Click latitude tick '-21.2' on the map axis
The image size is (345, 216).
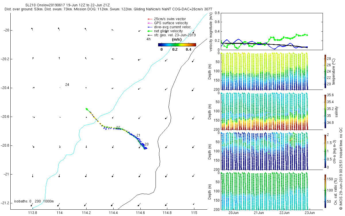5,203
